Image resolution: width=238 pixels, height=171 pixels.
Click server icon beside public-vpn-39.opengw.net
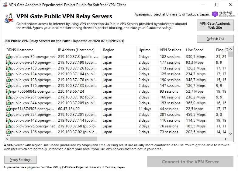pos(8,57)
